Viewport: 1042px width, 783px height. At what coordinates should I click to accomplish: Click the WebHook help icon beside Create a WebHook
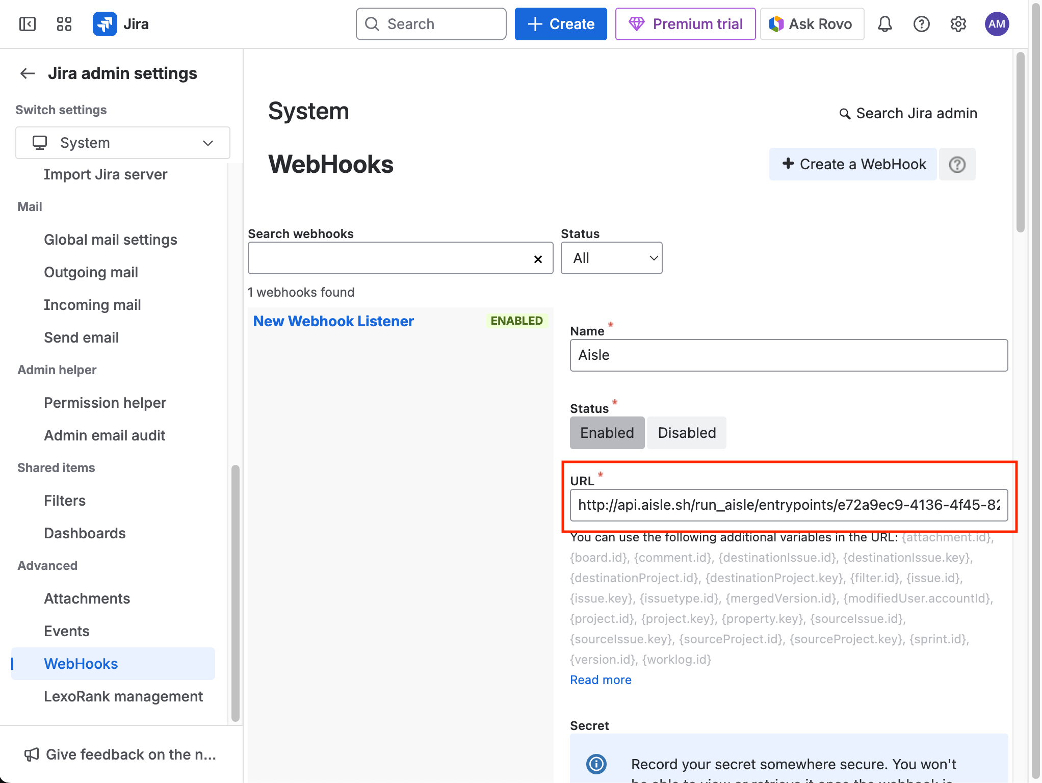[957, 164]
